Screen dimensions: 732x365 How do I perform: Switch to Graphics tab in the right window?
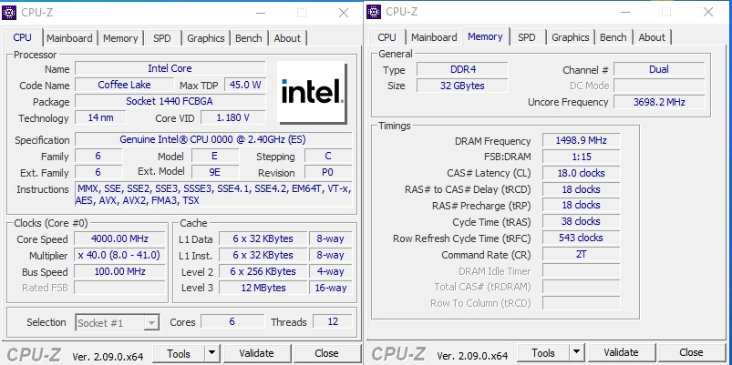point(570,37)
